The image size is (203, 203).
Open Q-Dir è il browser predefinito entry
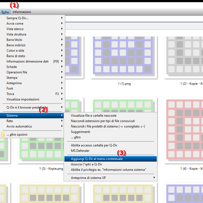click(x=32, y=107)
